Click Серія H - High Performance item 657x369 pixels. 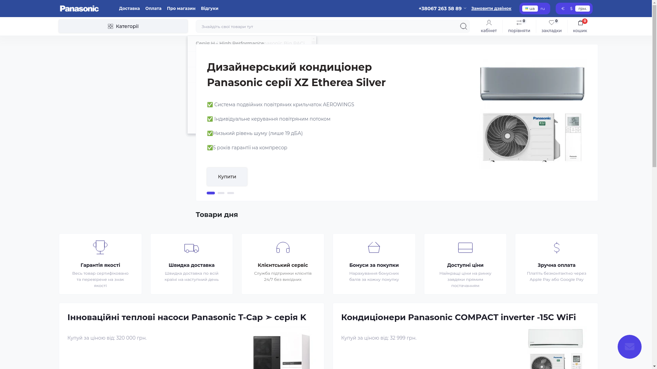point(230,43)
